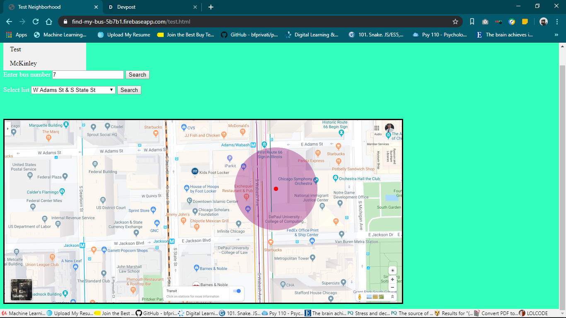Viewport: 566px width, 318px height.
Task: Go back with the browser back arrow
Action: tap(9, 22)
